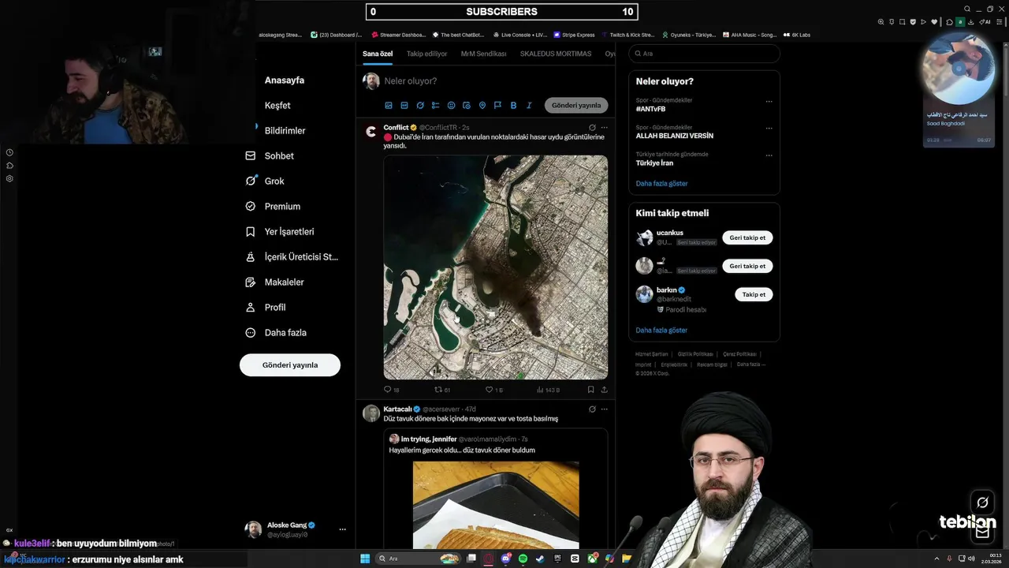Click the flag icon in composer
Viewport: 1009px width, 568px height.
[x=497, y=106]
